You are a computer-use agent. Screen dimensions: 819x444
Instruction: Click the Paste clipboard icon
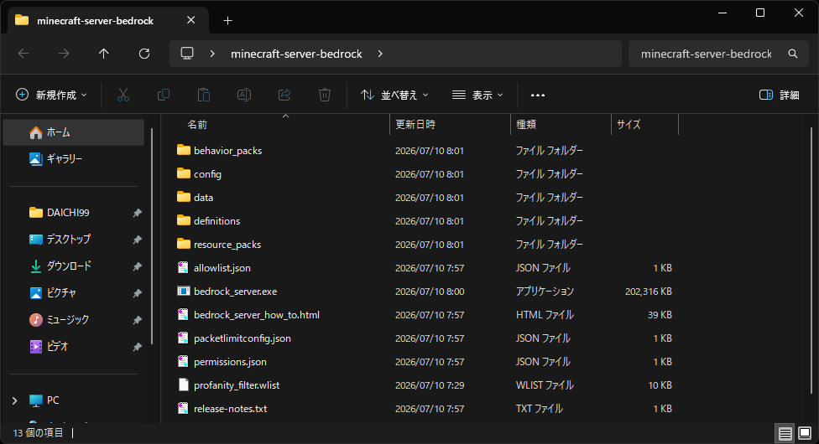tap(204, 95)
